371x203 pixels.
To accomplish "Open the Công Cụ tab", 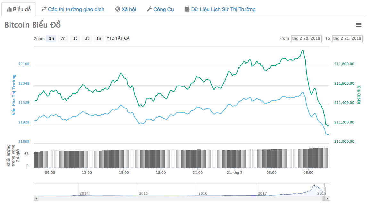I will point(160,10).
